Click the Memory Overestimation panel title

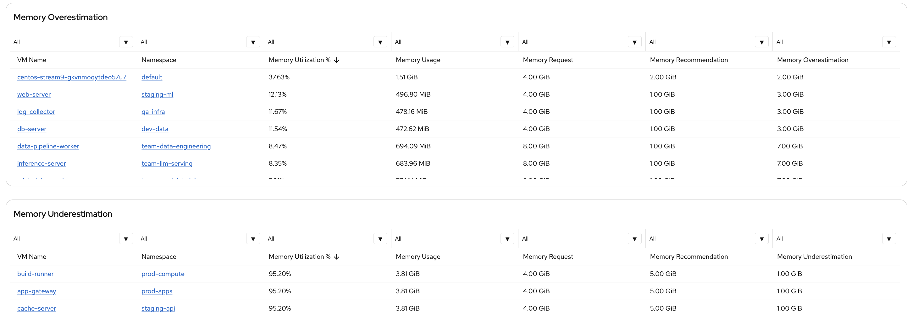(x=61, y=17)
